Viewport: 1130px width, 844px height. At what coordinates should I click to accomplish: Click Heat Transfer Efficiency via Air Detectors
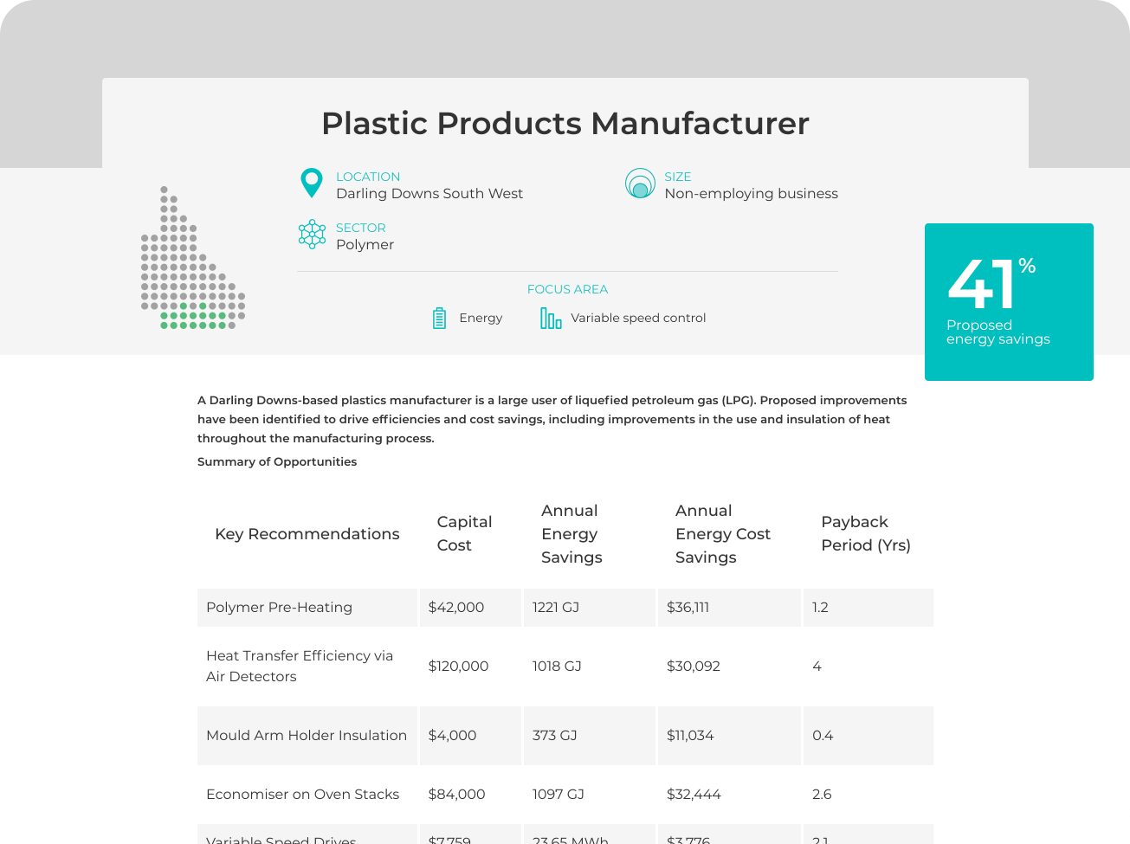pyautogui.click(x=300, y=667)
